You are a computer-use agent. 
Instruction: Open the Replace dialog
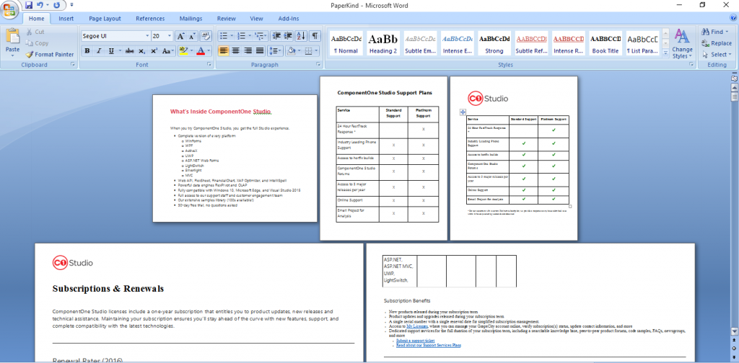[717, 43]
